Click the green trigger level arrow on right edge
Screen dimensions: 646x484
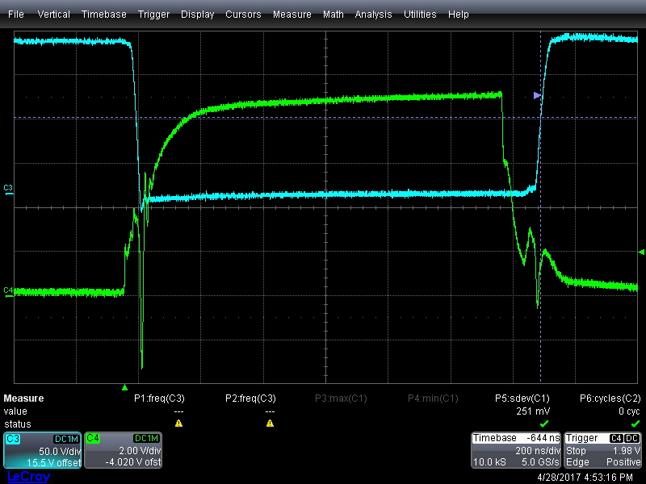pos(641,252)
